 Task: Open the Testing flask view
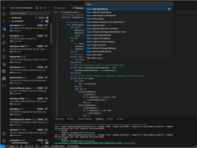click(x=4, y=50)
